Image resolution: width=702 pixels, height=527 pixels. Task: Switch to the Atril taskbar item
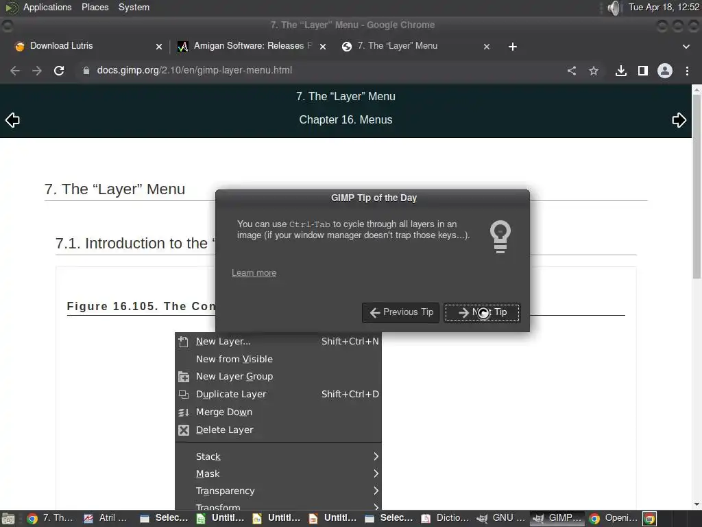click(105, 519)
